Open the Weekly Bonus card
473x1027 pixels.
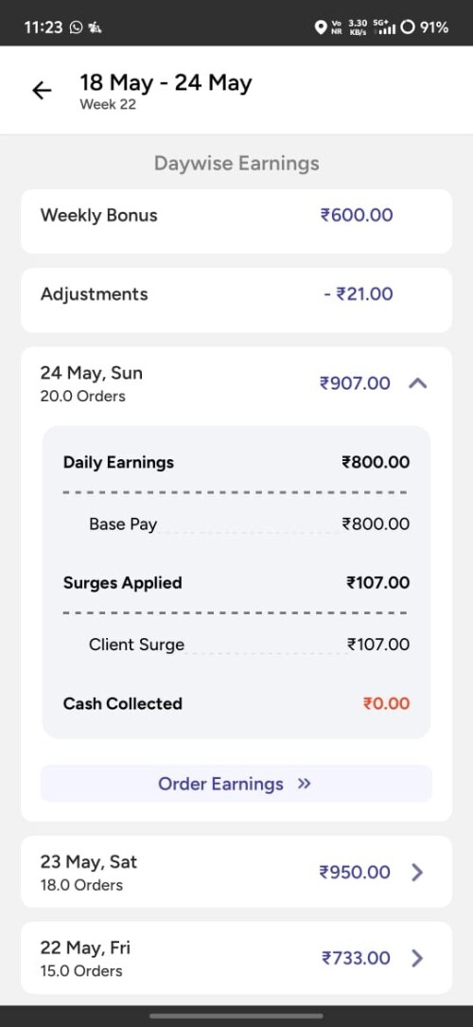click(236, 221)
